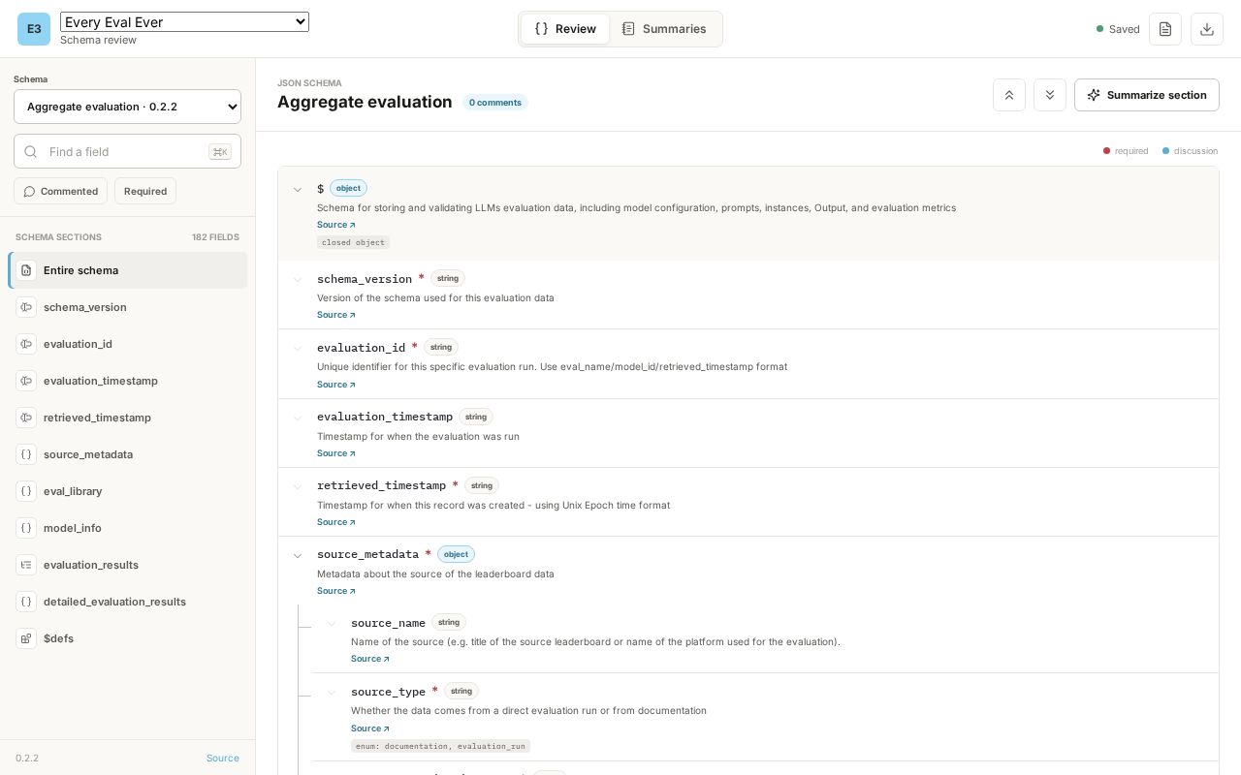Open the Source link under the source_type description

pyautogui.click(x=370, y=728)
